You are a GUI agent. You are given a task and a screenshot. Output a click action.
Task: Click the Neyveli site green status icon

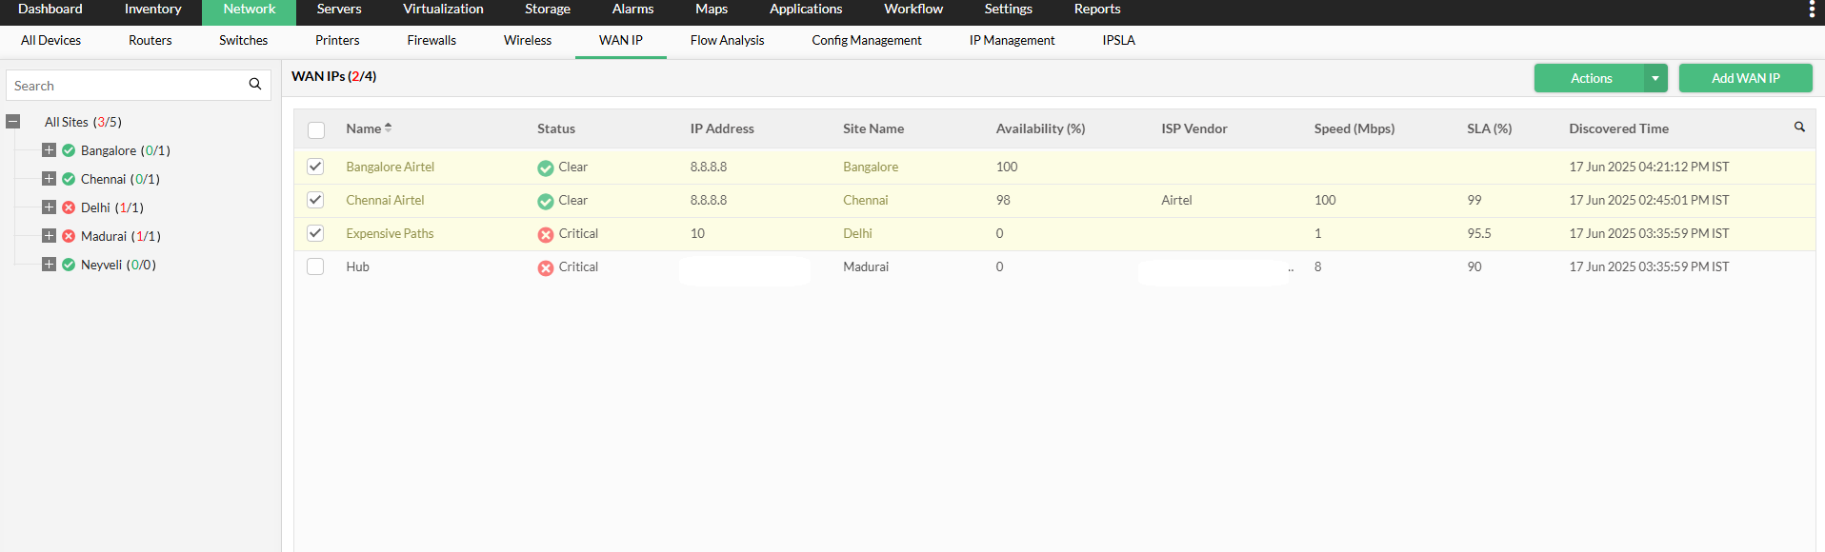(x=69, y=265)
